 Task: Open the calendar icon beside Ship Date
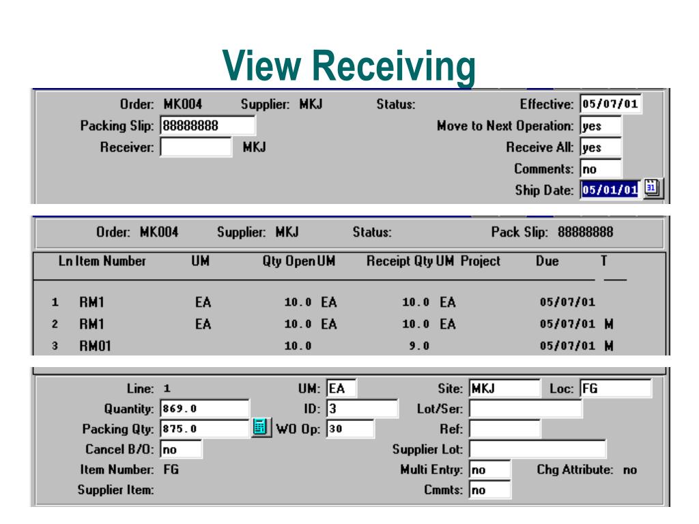pyautogui.click(x=652, y=188)
